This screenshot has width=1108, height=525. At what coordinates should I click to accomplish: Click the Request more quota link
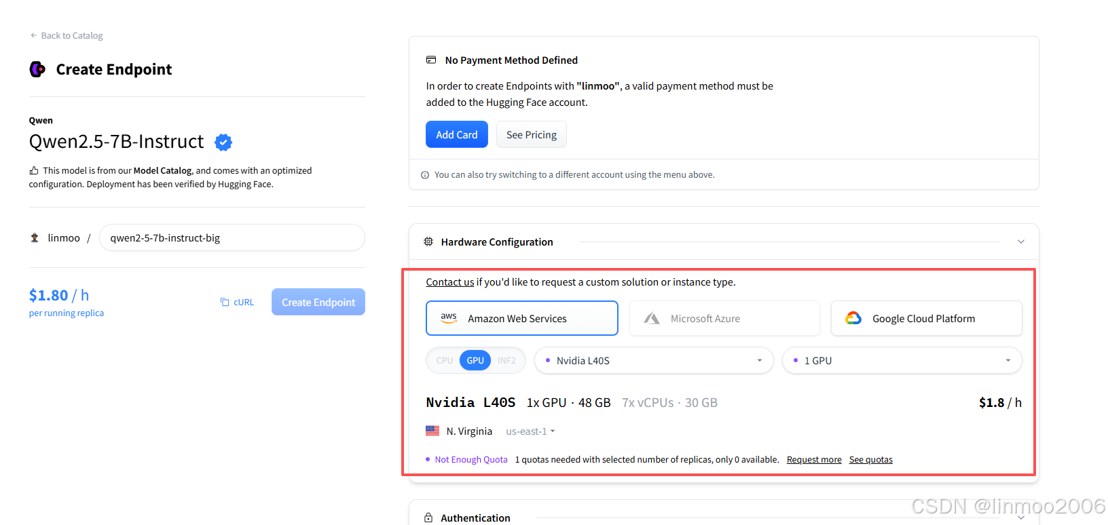click(x=814, y=460)
